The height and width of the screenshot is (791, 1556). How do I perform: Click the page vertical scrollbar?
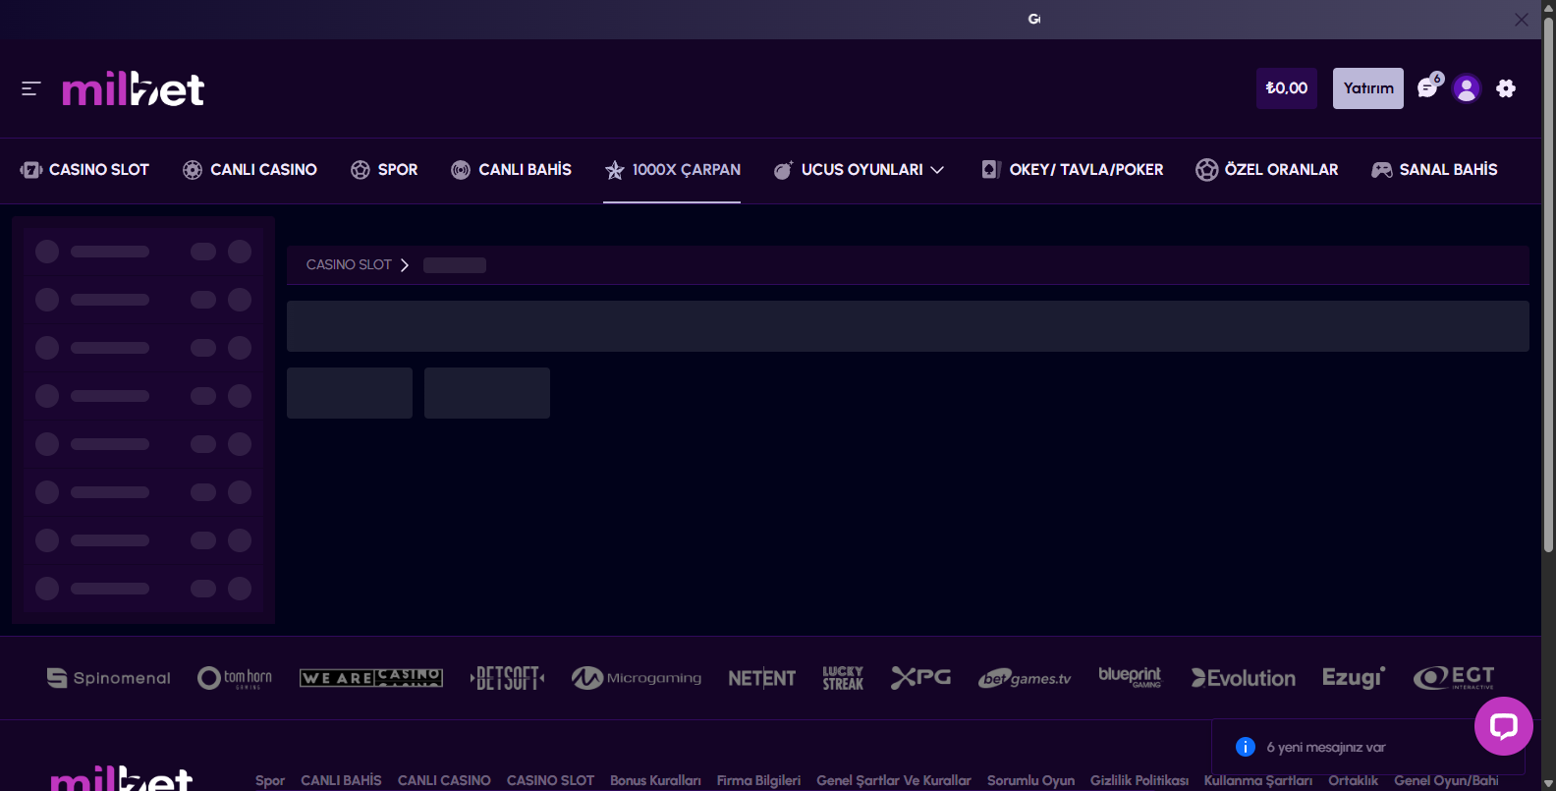click(x=1548, y=285)
